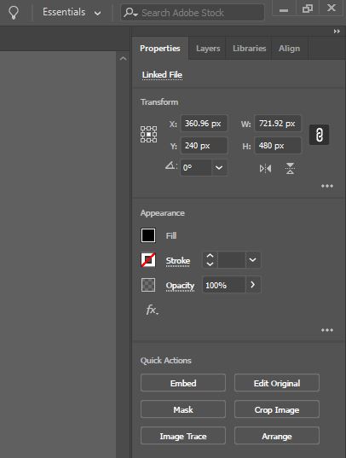Image resolution: width=346 pixels, height=458 pixels.
Task: Click the Arrange button
Action: (x=277, y=436)
